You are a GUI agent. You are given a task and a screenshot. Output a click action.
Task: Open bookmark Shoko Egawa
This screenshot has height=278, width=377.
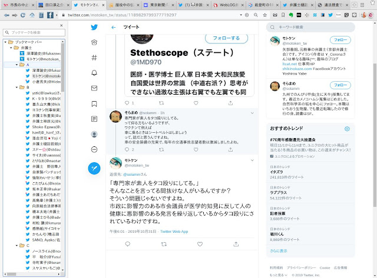tap(43, 127)
